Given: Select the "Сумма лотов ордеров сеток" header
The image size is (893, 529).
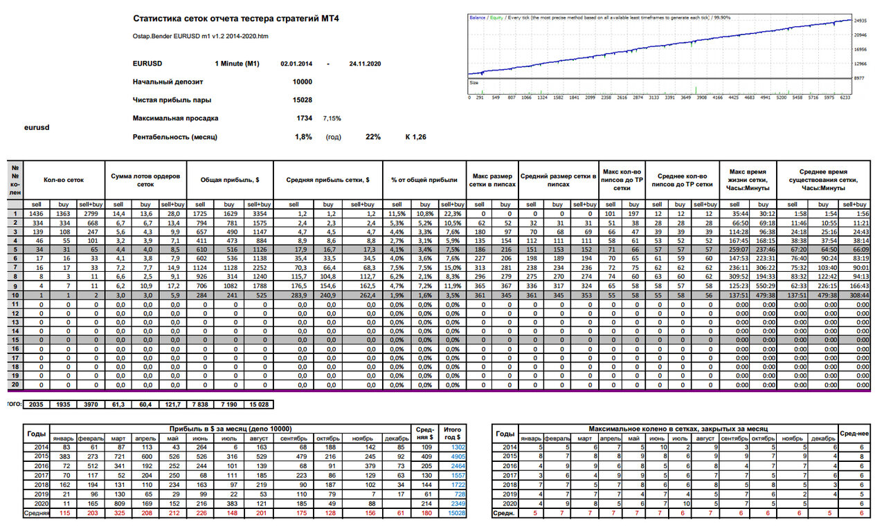Looking at the screenshot, I should [146, 180].
